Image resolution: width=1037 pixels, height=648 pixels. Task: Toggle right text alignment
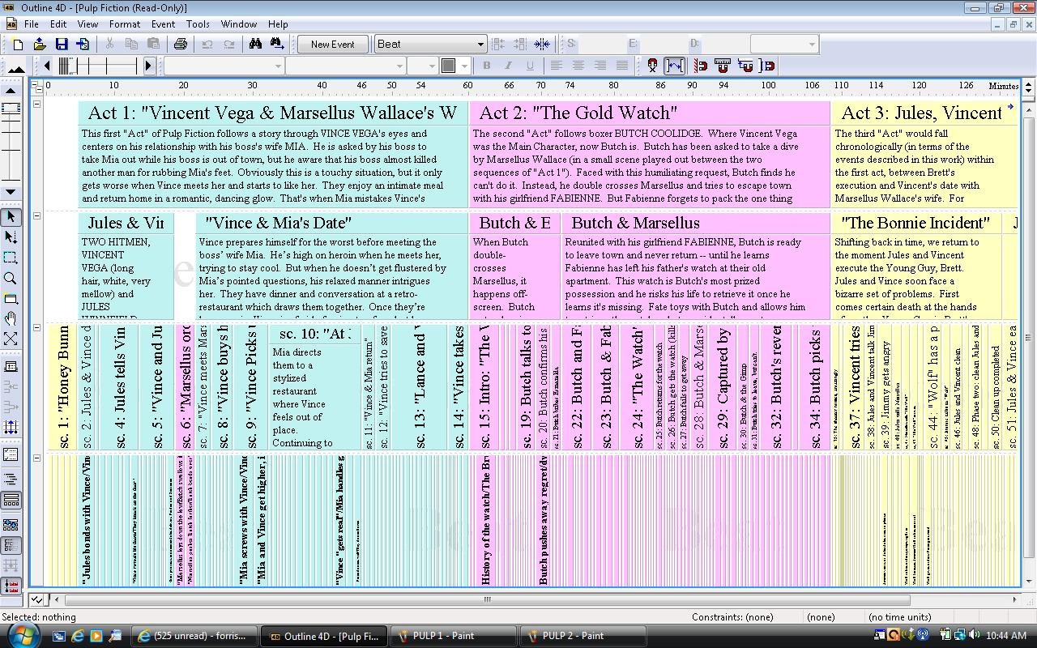pyautogui.click(x=600, y=66)
